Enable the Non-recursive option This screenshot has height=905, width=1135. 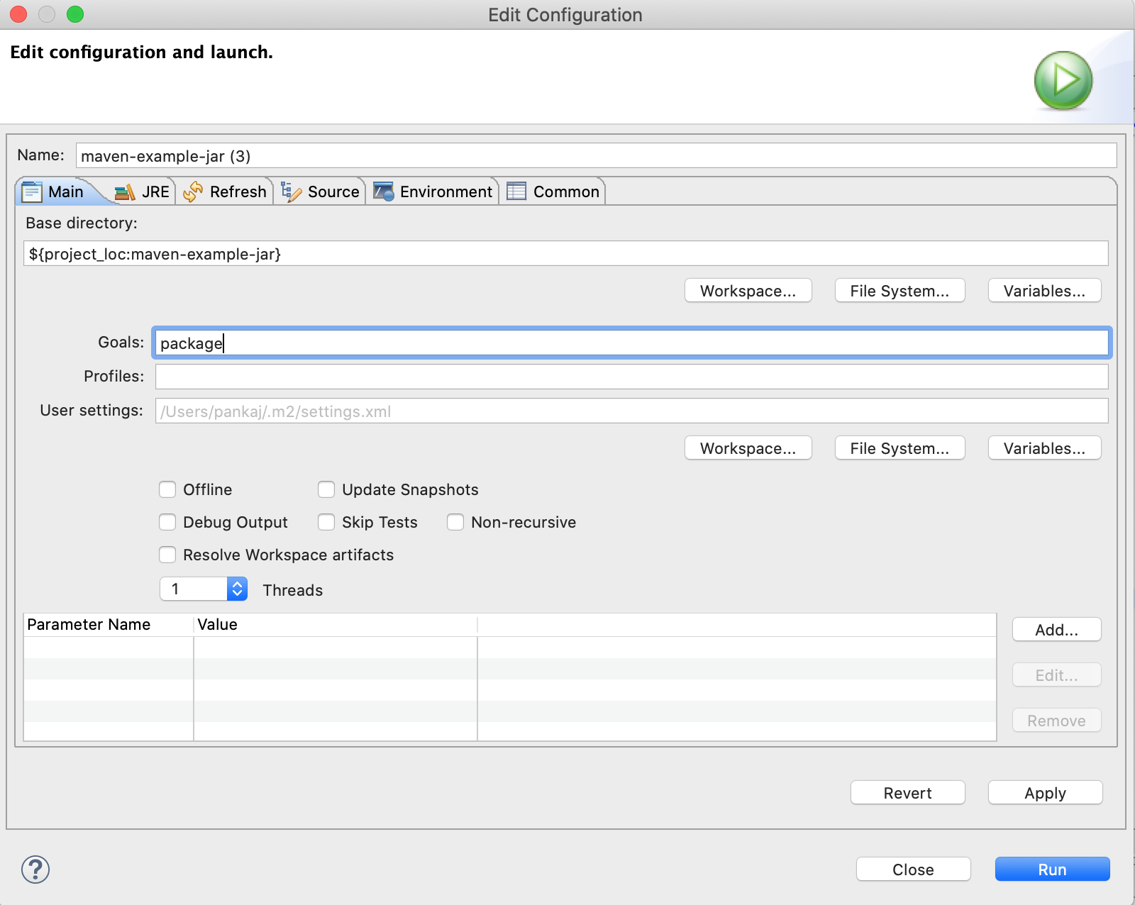(x=455, y=522)
